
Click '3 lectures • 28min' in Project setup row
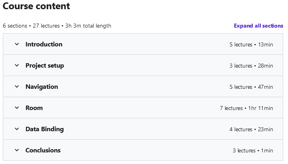point(251,66)
